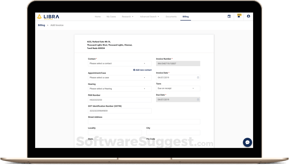Click the notifications bell showing 300+

pyautogui.click(x=239, y=16)
